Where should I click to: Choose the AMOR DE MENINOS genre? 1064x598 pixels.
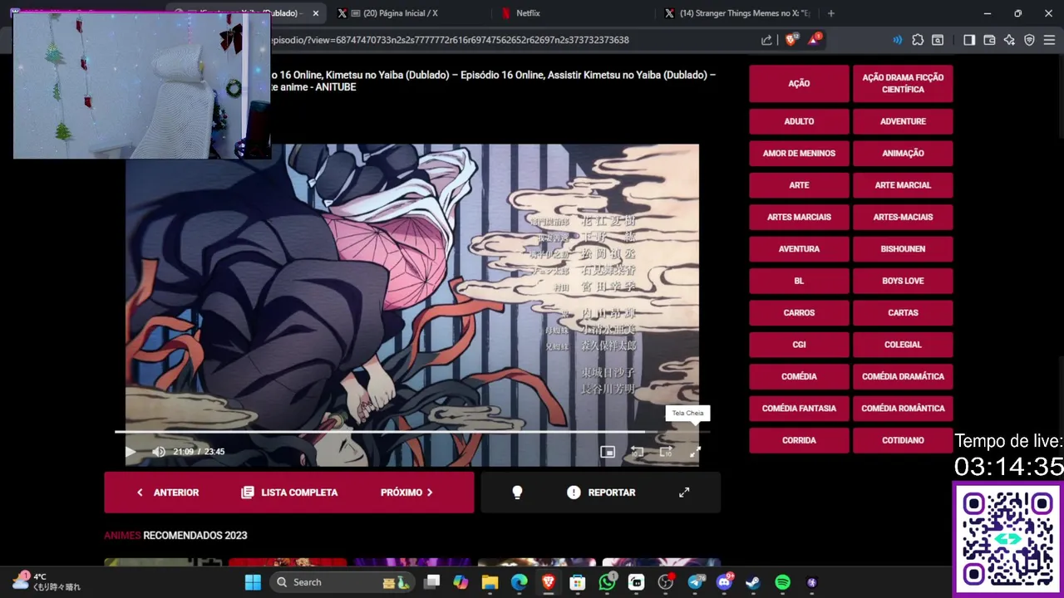pos(799,154)
